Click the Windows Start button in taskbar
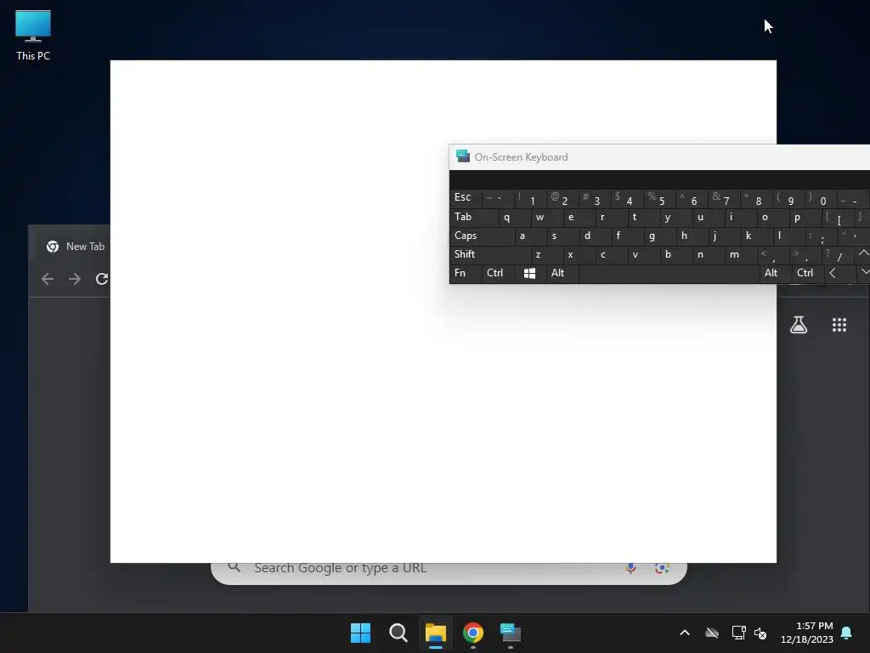870x653 pixels. [360, 633]
